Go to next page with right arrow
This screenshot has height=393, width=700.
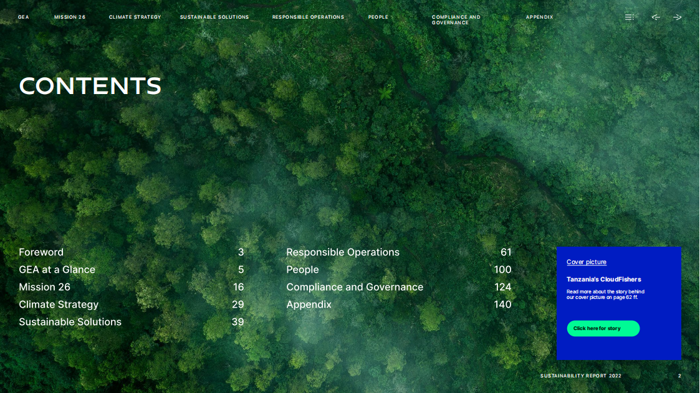click(x=678, y=17)
